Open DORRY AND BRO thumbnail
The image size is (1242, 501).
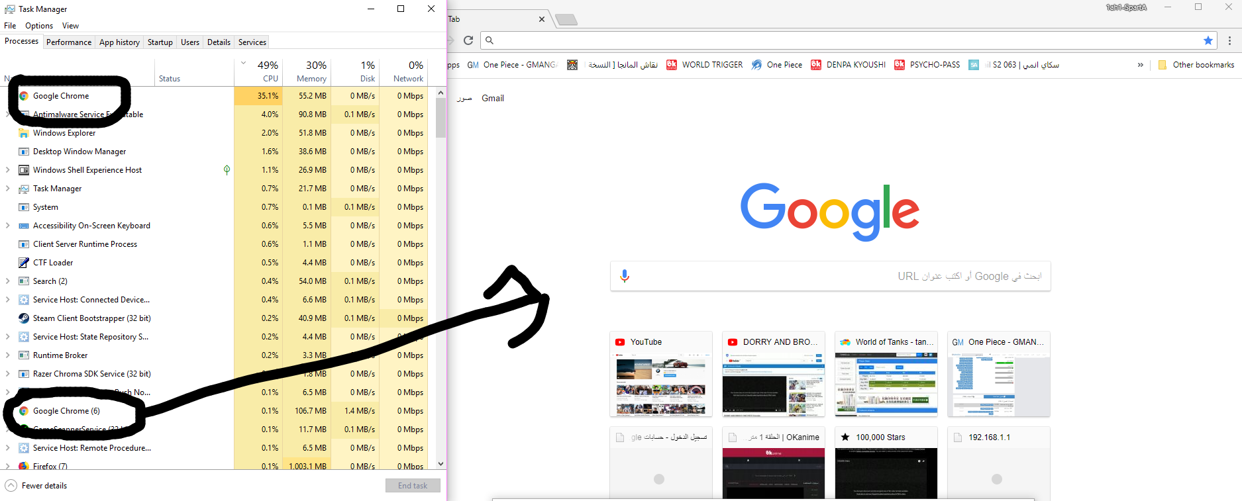774,374
